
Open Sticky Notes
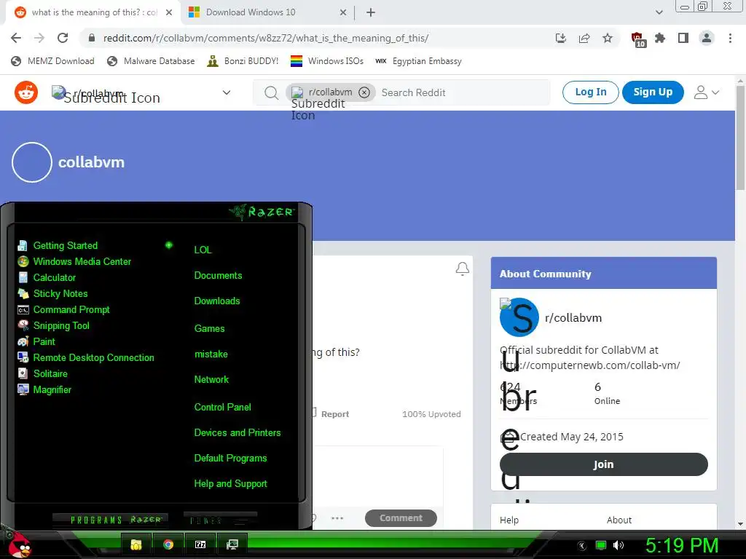click(x=60, y=294)
